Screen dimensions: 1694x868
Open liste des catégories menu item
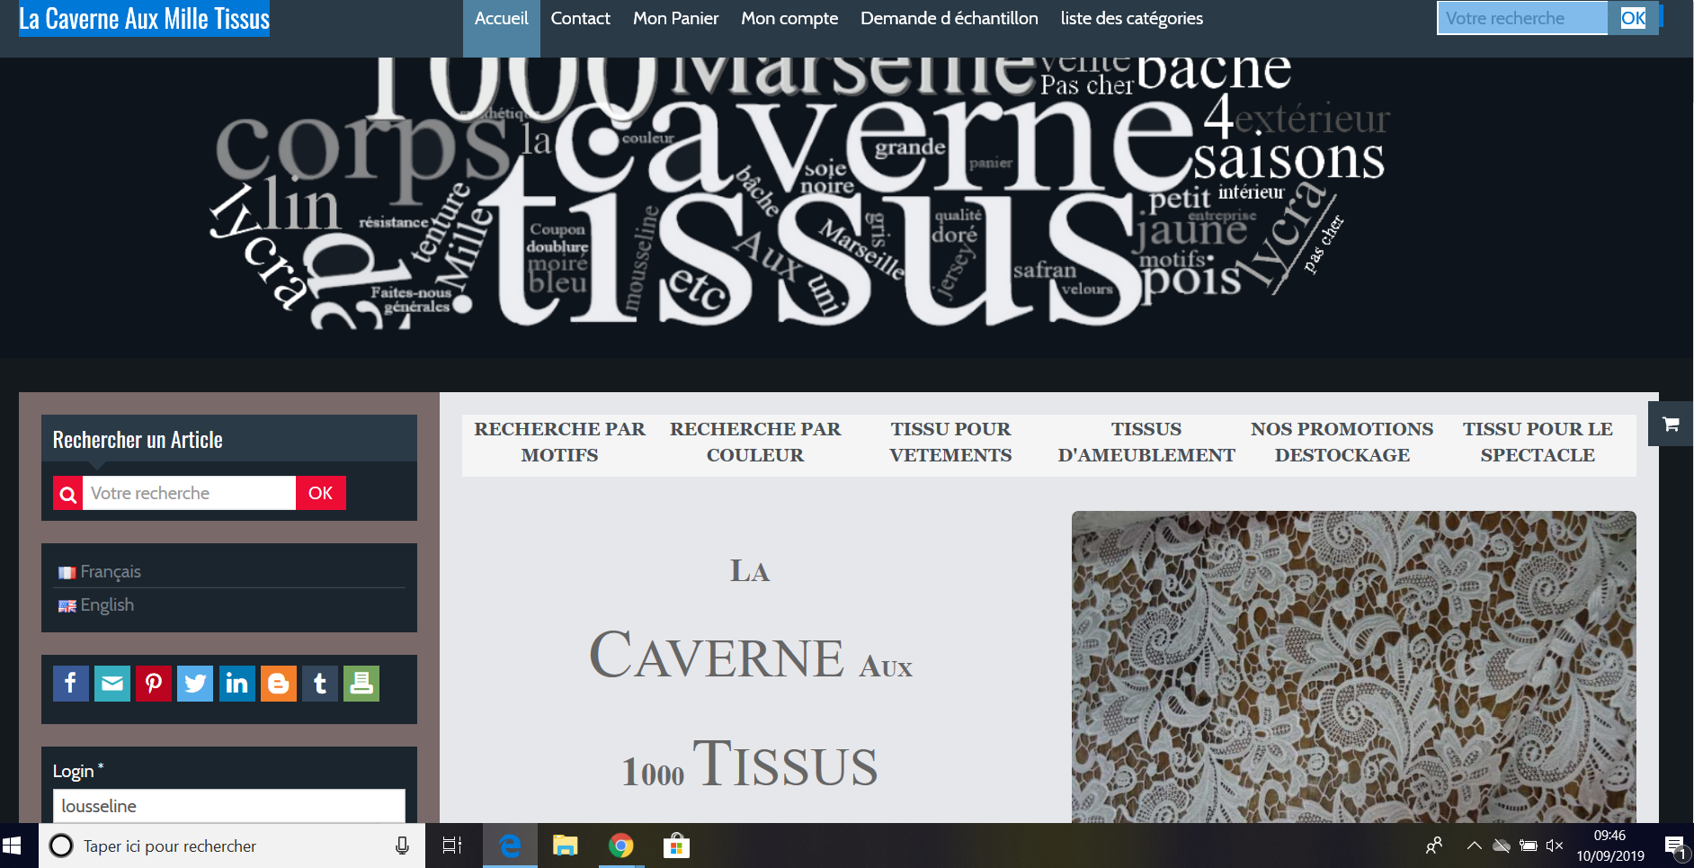1132,19
